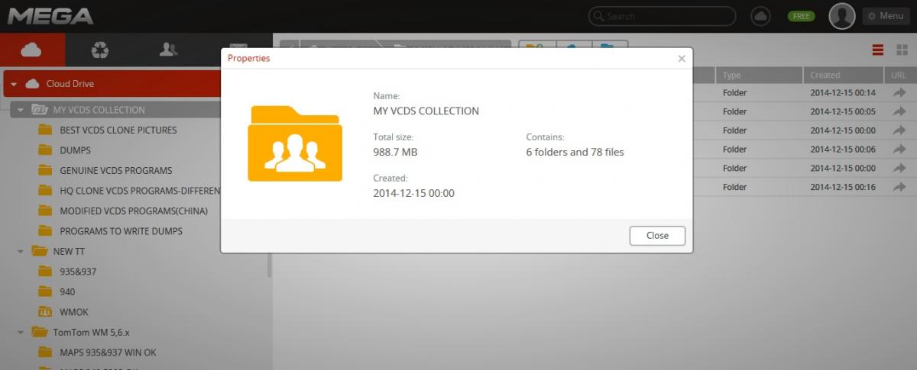Open the 935&937 folder

[78, 272]
